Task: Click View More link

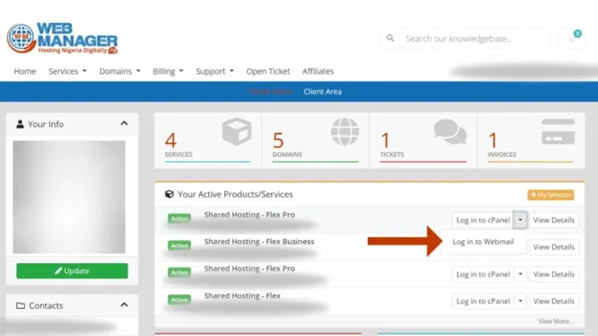Action: (x=556, y=321)
